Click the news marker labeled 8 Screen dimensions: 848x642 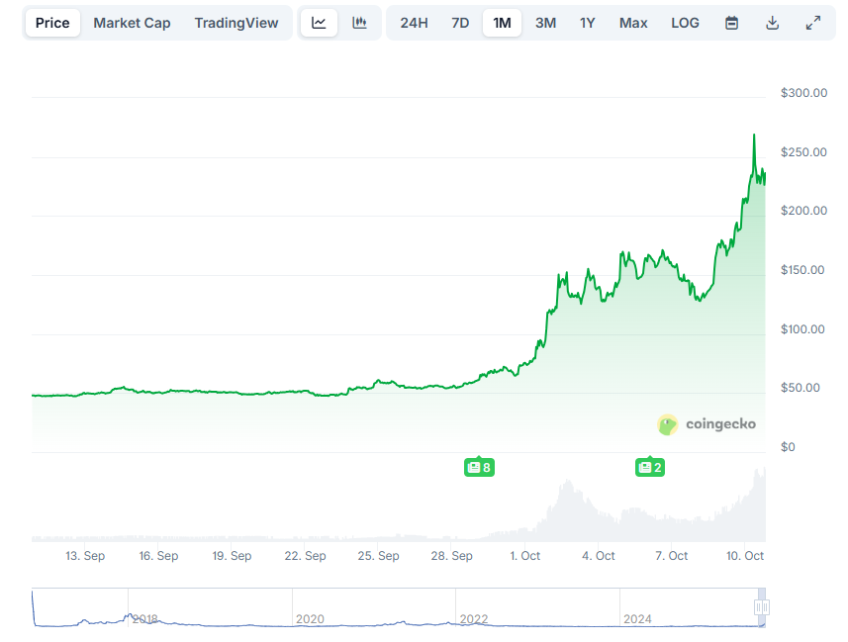[479, 467]
